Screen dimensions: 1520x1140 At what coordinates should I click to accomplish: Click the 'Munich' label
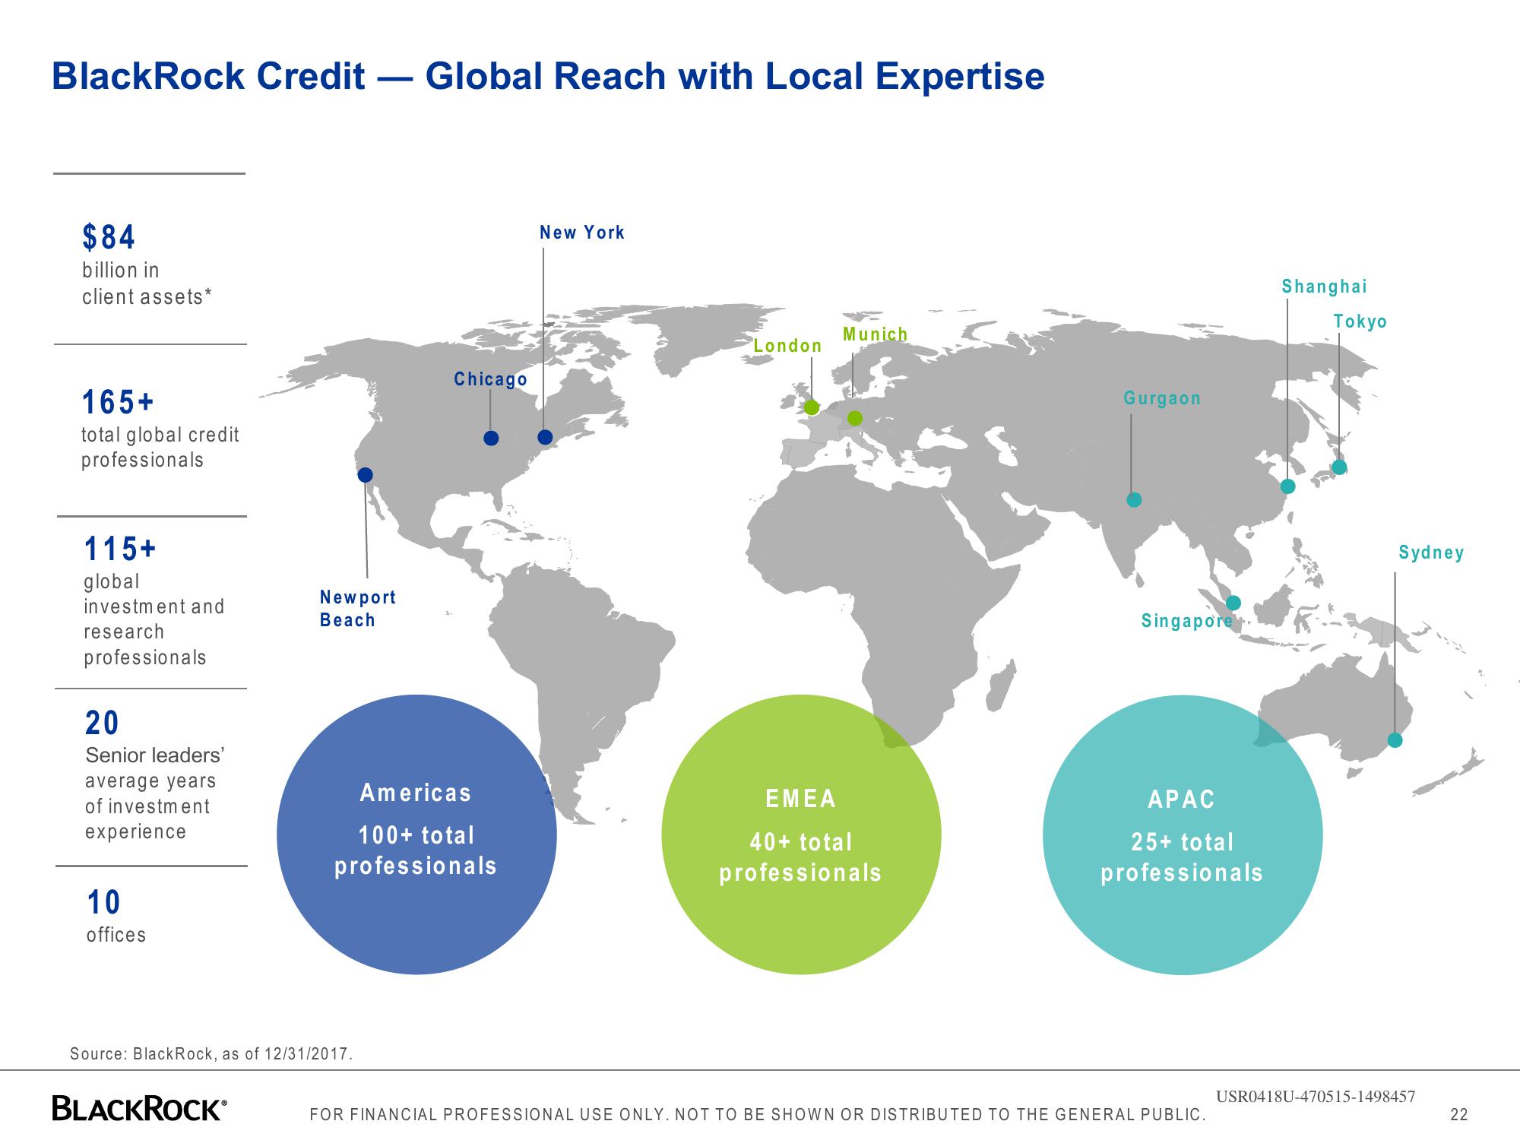click(876, 334)
